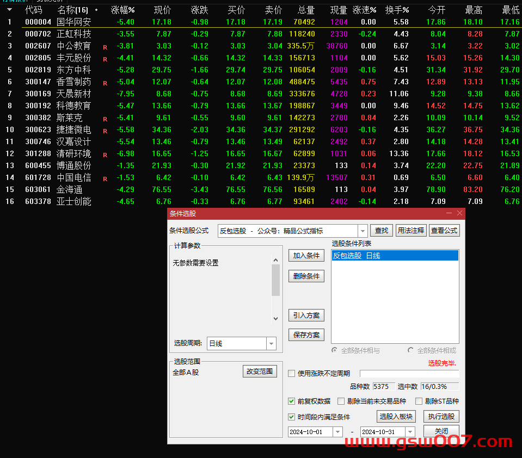Image resolution: width=522 pixels, height=458 pixels.
Task: Click the R marker beside 捷捷微电
Action: point(105,131)
